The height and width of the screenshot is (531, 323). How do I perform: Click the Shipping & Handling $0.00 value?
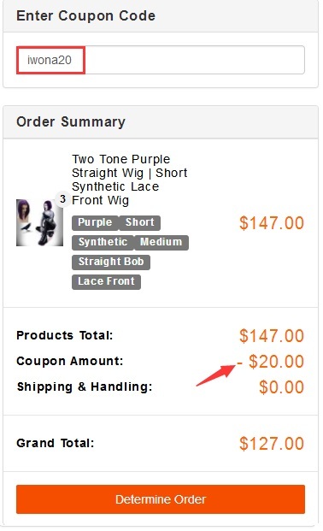(x=281, y=386)
